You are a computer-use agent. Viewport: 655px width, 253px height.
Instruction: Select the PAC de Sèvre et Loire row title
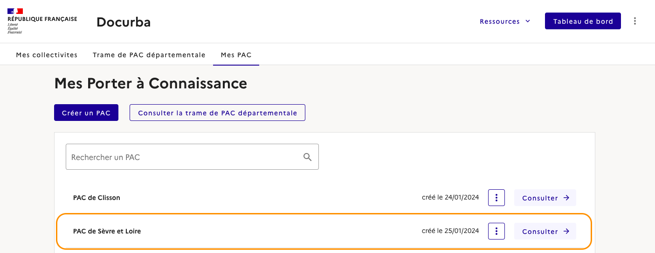[x=107, y=231]
